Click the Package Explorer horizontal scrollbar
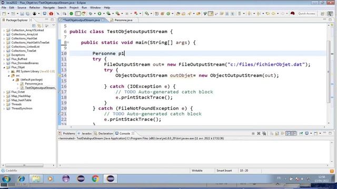 [24, 165]
